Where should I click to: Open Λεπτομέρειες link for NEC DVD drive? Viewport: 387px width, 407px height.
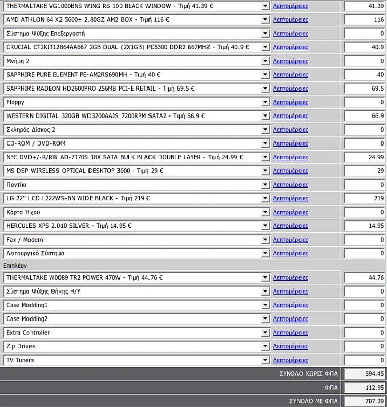tap(290, 157)
